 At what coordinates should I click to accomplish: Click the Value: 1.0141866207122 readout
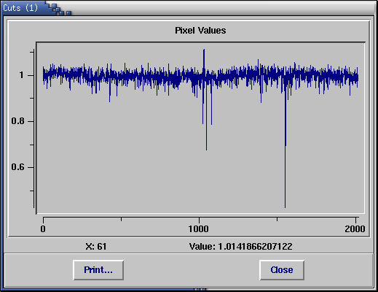pos(240,247)
